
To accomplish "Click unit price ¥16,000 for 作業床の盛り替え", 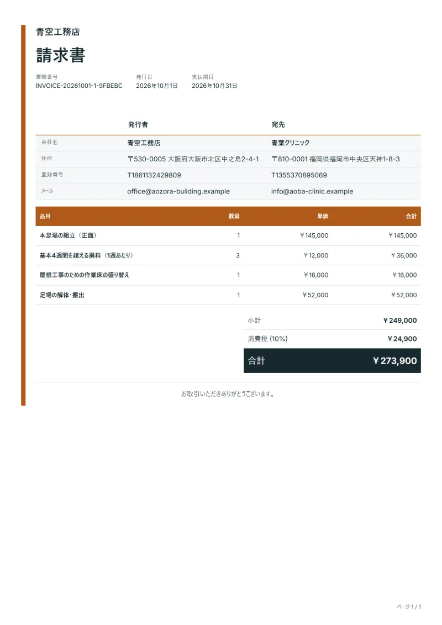I will [316, 275].
